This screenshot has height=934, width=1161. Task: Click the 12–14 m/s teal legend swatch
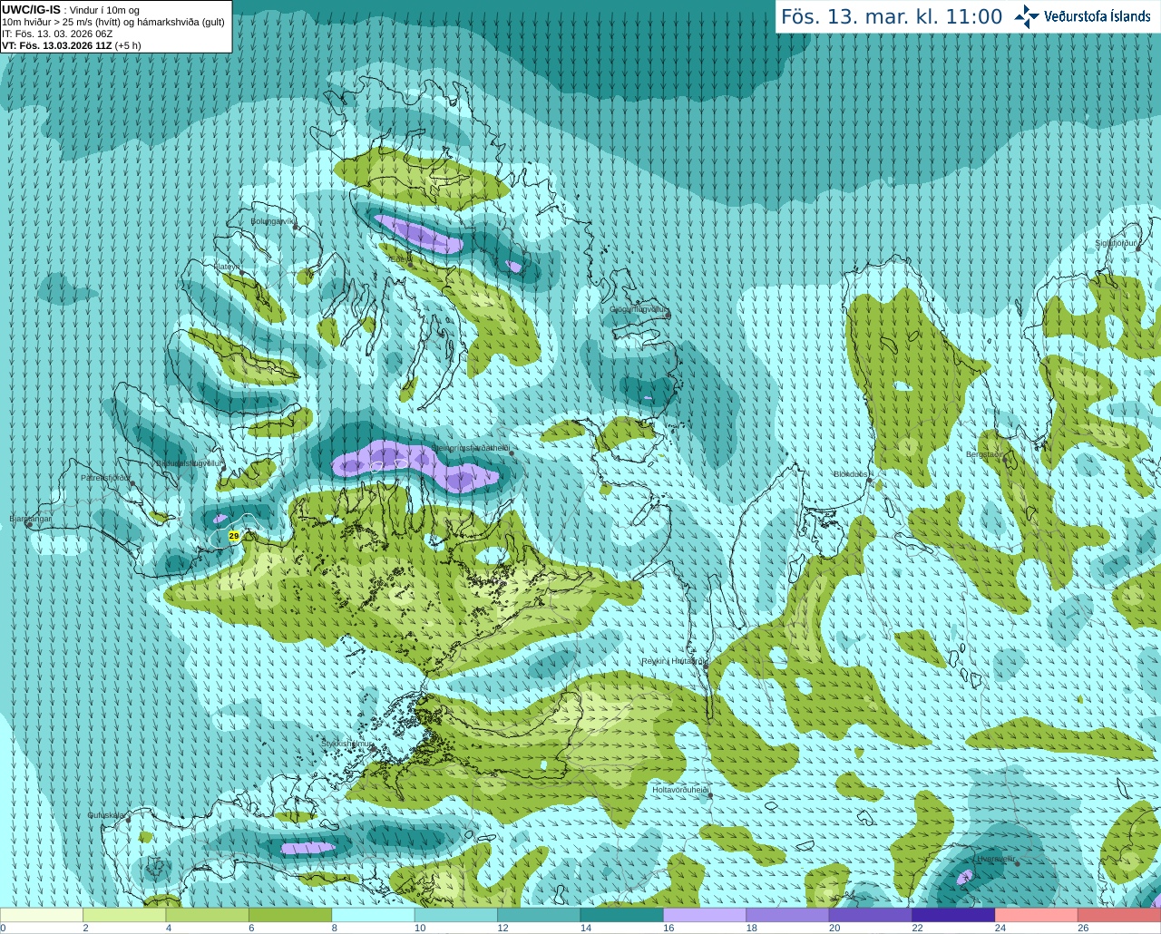click(x=539, y=915)
